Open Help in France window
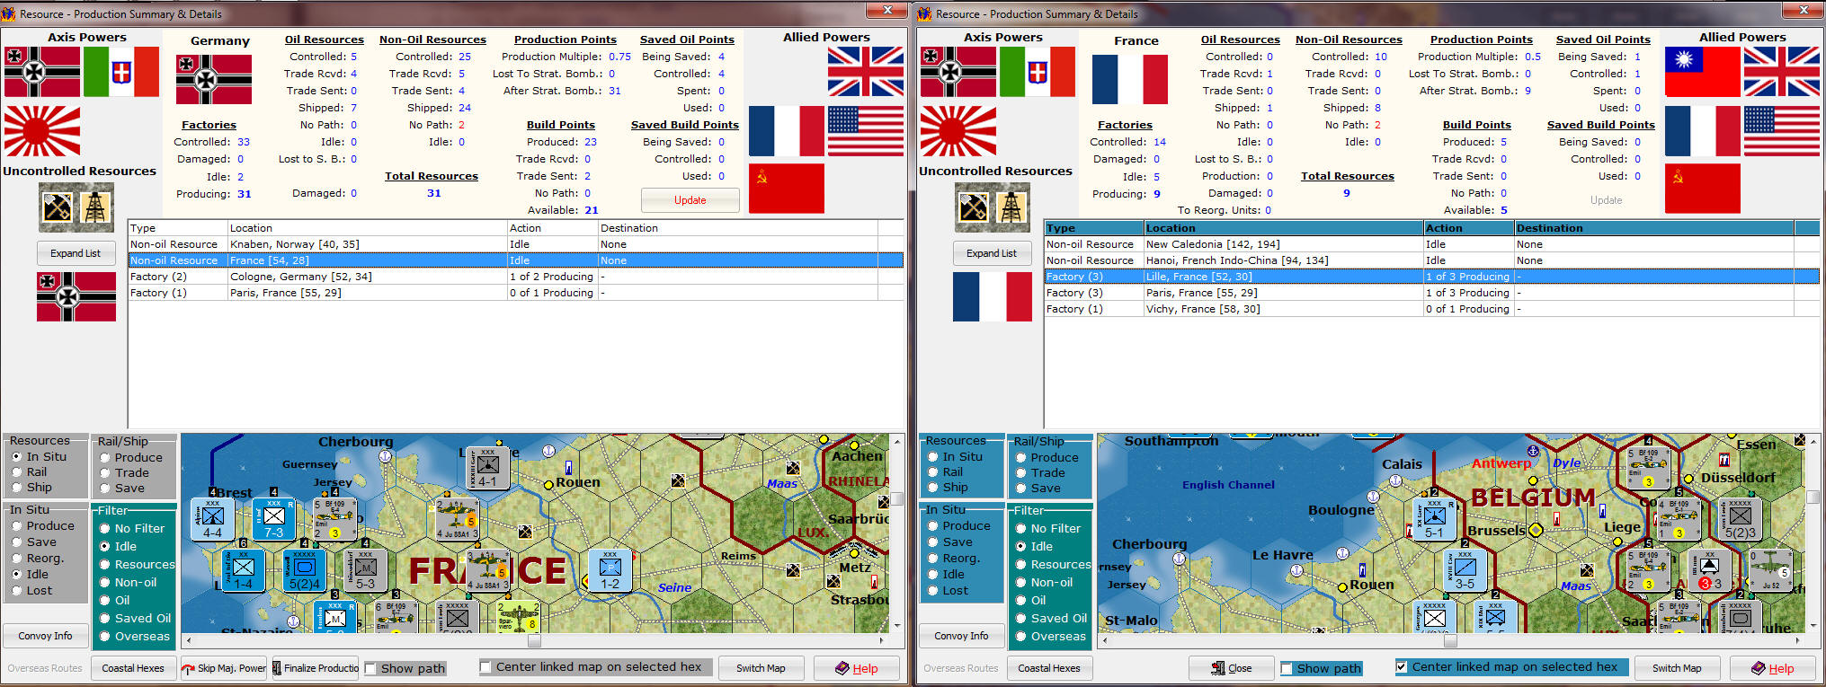The height and width of the screenshot is (687, 1826). pos(1773,668)
